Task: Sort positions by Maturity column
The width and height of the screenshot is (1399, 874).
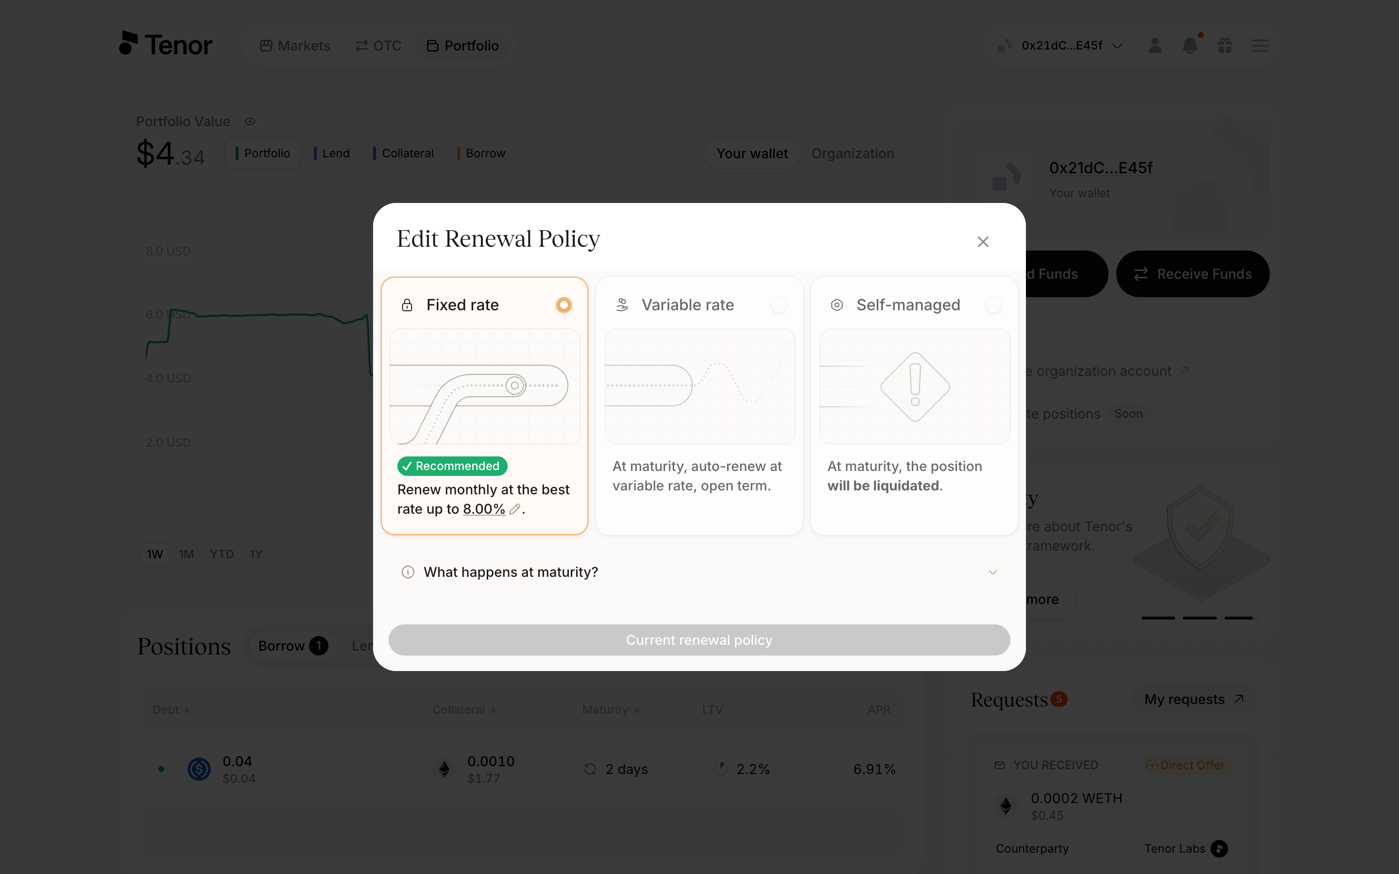Action: 611,709
